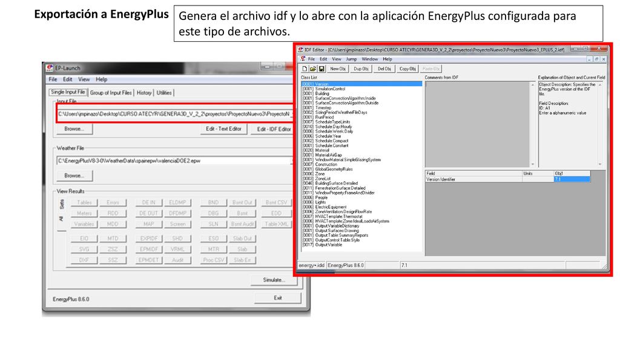
Task: Select Output:VariableDictionary in Class List
Action: [x=331, y=225]
